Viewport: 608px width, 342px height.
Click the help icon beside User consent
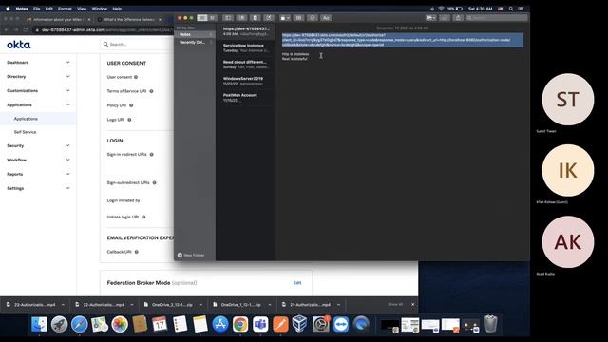136,77
